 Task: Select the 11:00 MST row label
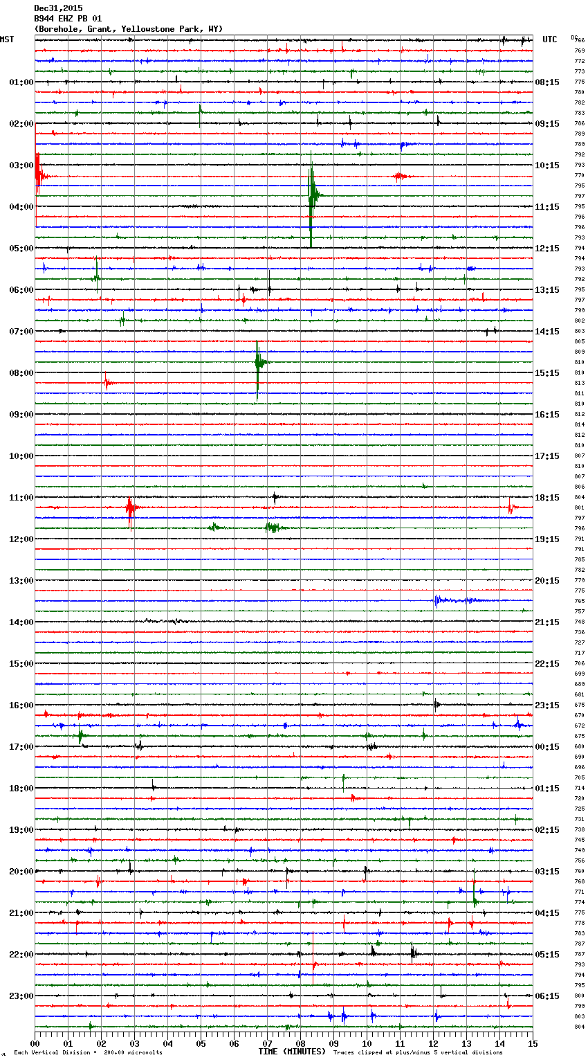tap(21, 498)
